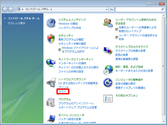This screenshot has width=167, height=125.
Task: Open the System and Maintenance pie chart icon
Action: coord(51,23)
